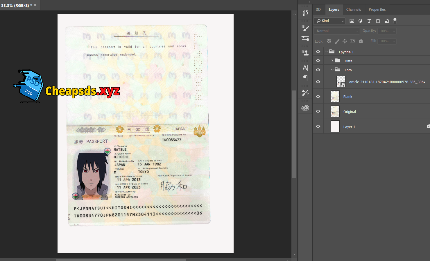Open the Paragraph panel icon
The width and height of the screenshot is (430, 261).
pos(305,78)
